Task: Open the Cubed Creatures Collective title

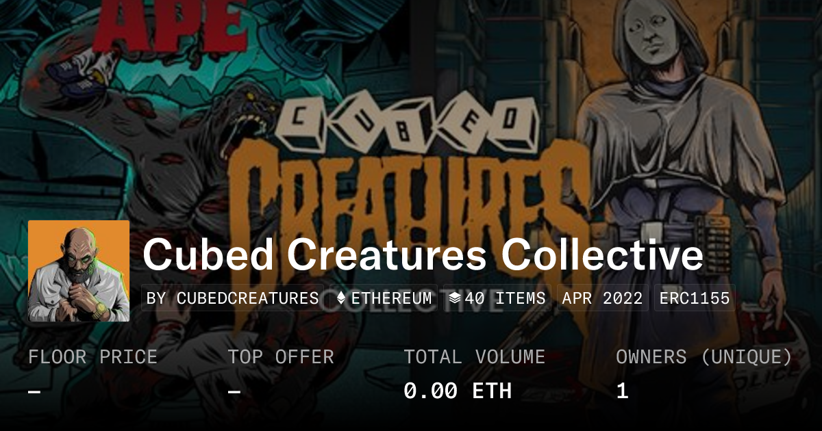Action: pyautogui.click(x=423, y=255)
